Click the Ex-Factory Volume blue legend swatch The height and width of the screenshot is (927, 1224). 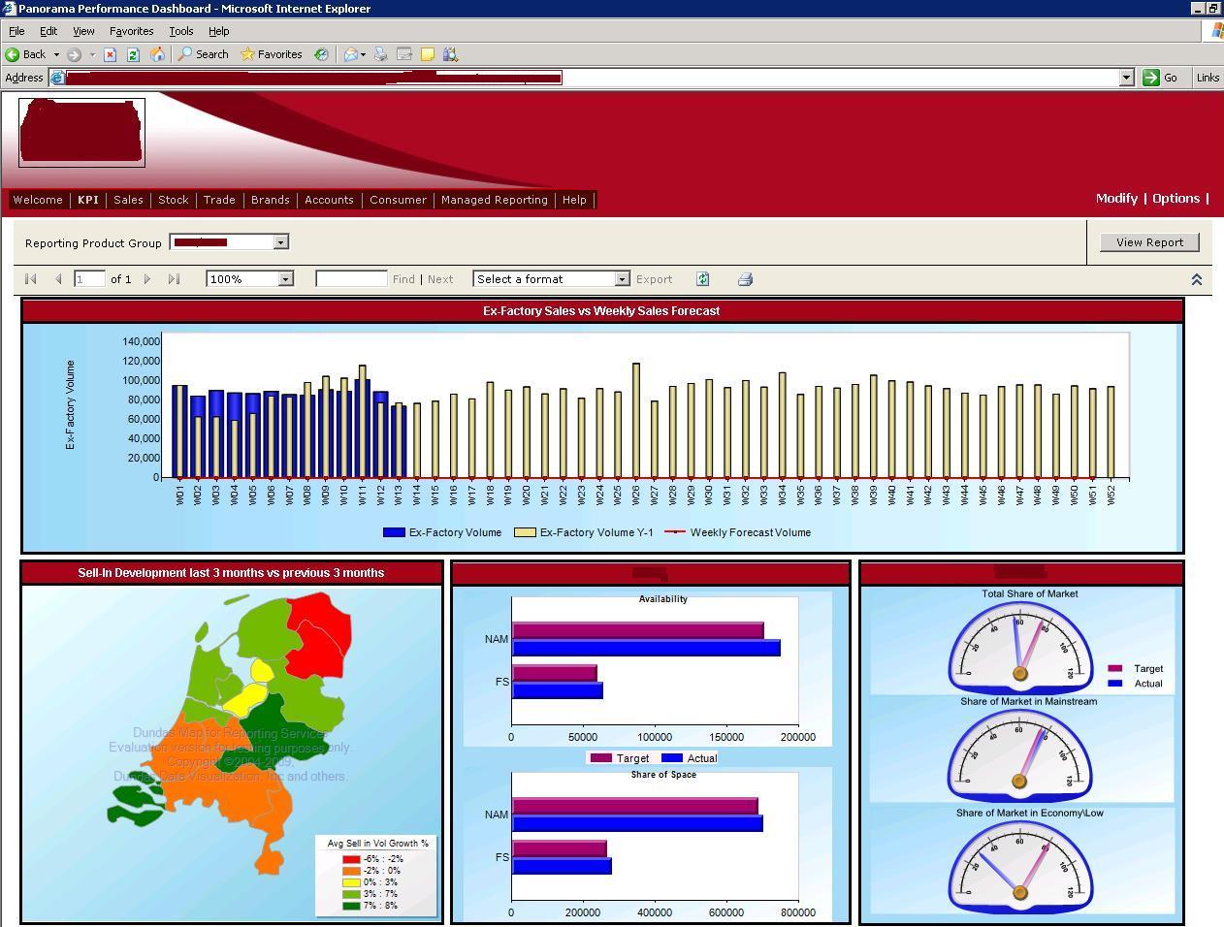(394, 532)
